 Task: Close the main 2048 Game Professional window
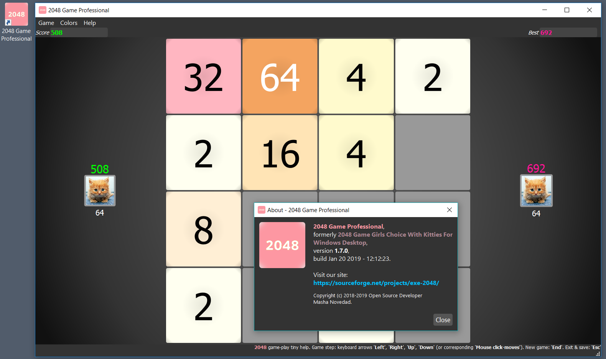[x=590, y=10]
